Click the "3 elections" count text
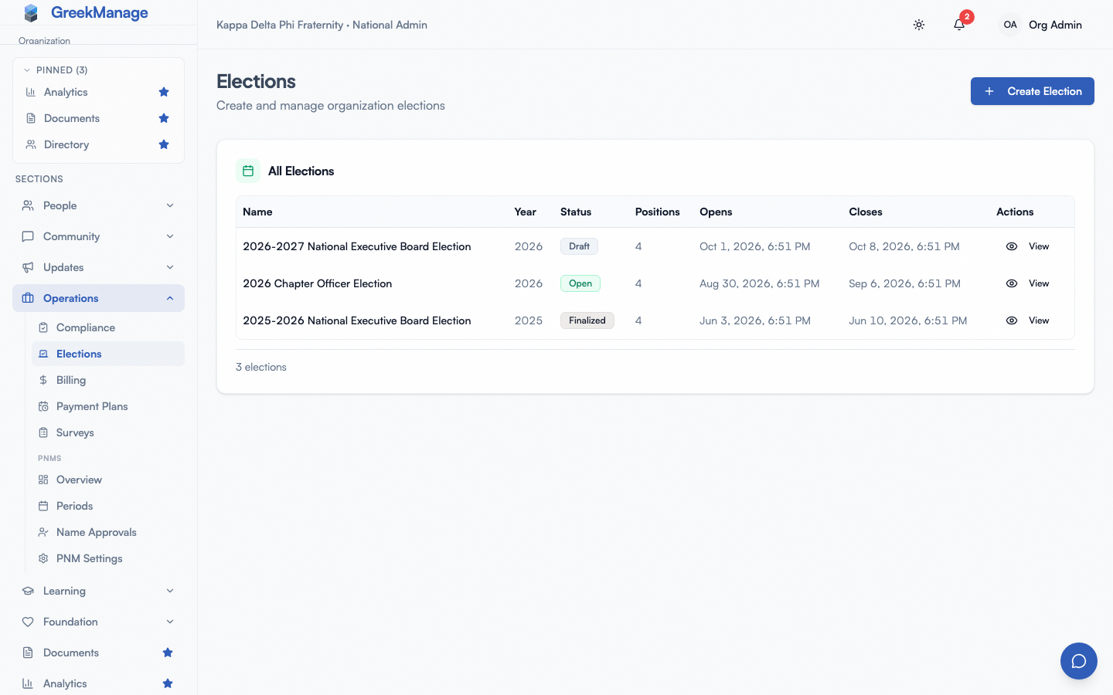Image resolution: width=1113 pixels, height=695 pixels. click(x=261, y=367)
